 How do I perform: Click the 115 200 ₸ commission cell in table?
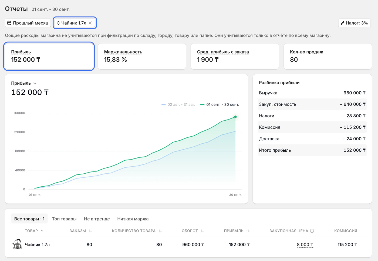coord(347,245)
